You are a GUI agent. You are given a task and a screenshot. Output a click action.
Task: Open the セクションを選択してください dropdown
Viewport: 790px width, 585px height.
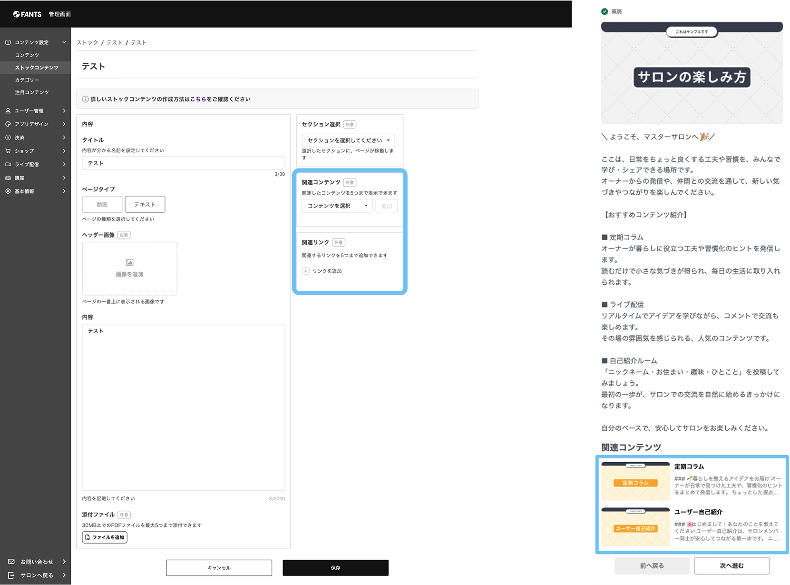(349, 140)
